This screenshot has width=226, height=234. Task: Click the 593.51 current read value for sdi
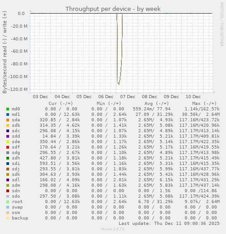[48, 164]
